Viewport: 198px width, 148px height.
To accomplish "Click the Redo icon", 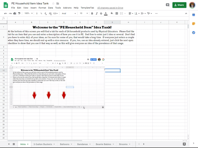I will pyautogui.click(x=10, y=13).
